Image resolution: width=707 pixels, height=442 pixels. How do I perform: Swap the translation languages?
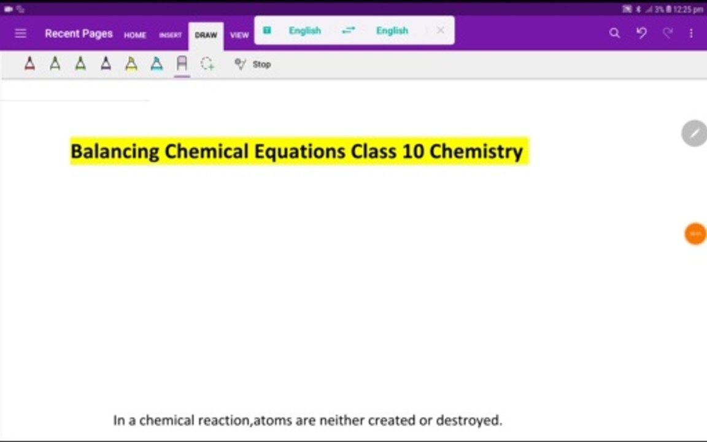[348, 30]
